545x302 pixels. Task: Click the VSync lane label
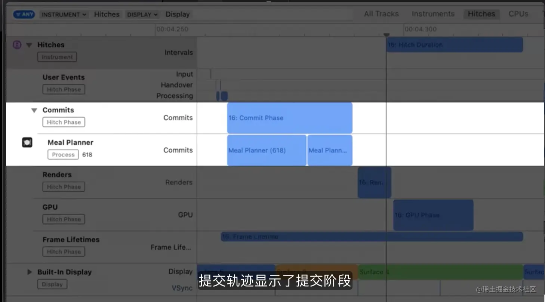182,288
